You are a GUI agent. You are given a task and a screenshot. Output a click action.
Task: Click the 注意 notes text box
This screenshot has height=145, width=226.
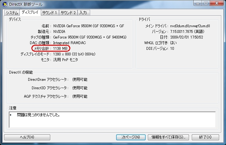[112, 120]
